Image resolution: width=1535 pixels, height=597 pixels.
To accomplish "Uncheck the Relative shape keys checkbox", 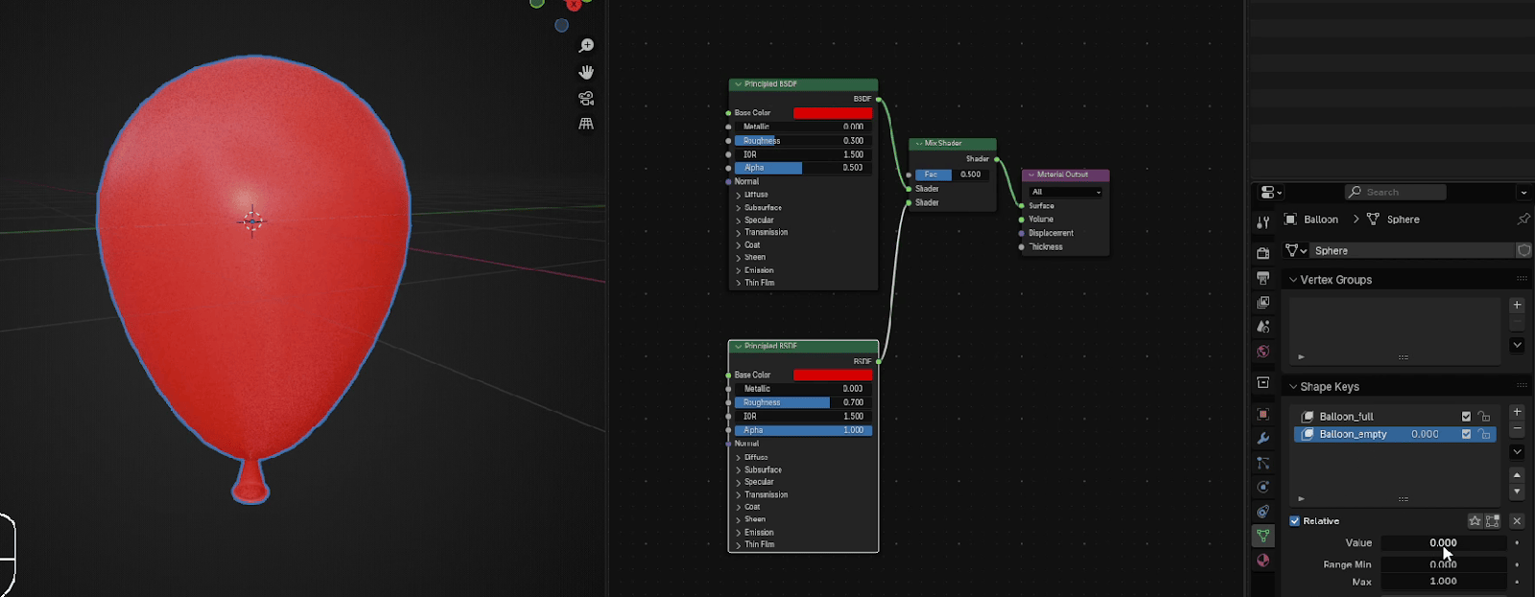I will click(1295, 521).
